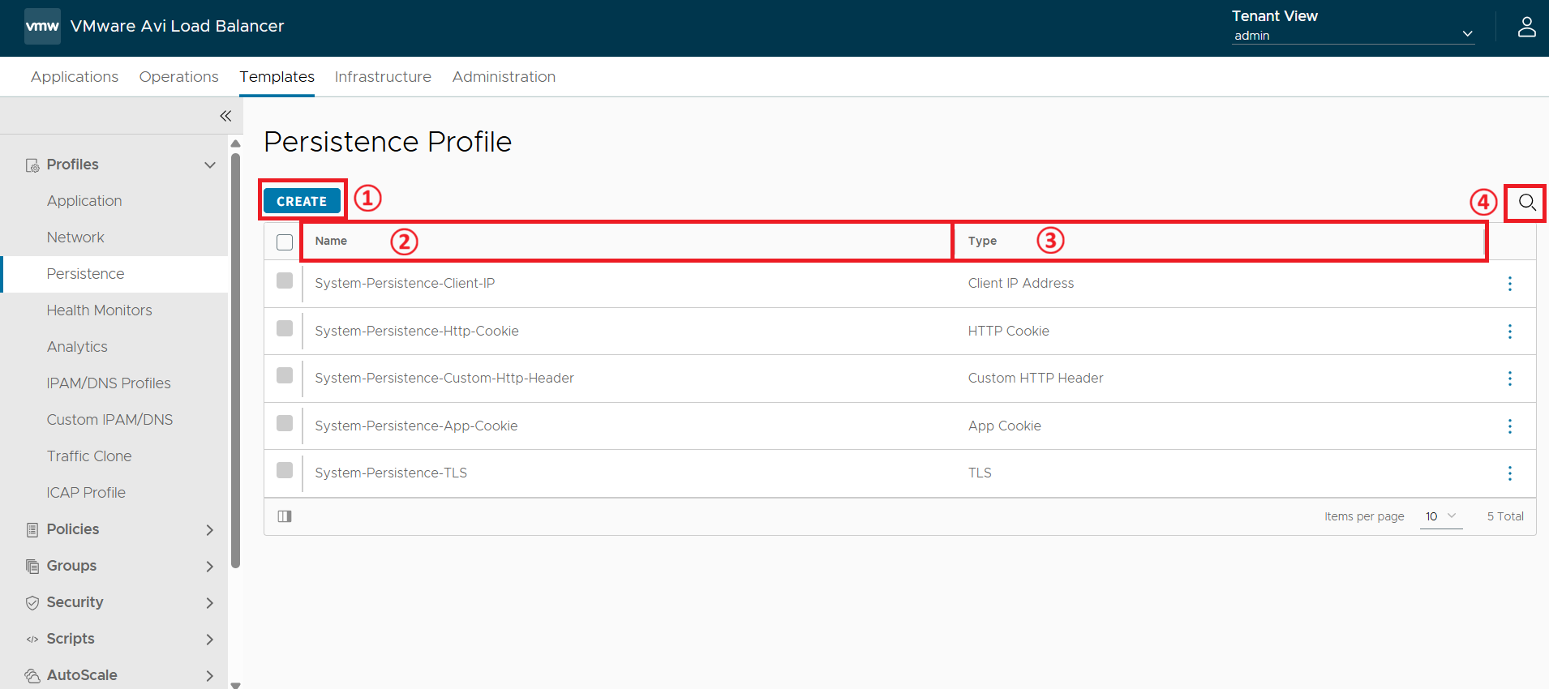Sort table by the Type column header
The height and width of the screenshot is (689, 1549).
pos(981,241)
